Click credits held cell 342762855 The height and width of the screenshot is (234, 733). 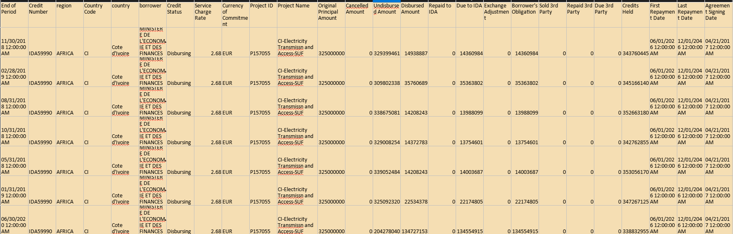pyautogui.click(x=635, y=131)
